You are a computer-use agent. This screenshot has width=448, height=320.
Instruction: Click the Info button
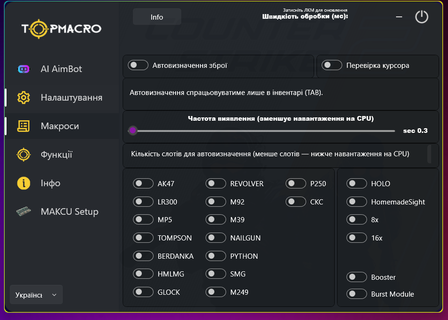coord(157,16)
